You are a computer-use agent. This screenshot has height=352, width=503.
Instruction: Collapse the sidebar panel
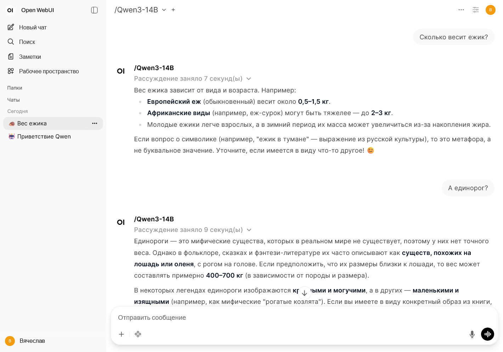coord(94,10)
